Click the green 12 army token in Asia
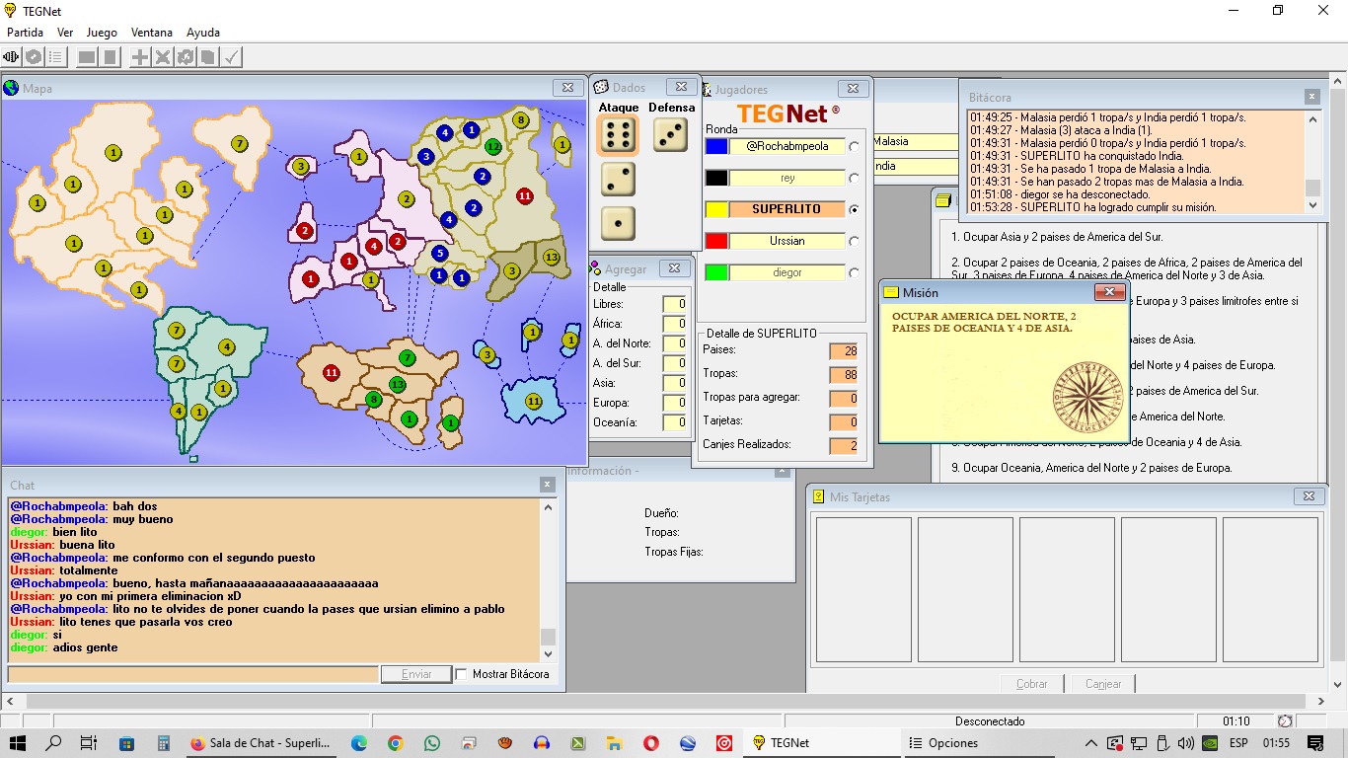 tap(493, 146)
